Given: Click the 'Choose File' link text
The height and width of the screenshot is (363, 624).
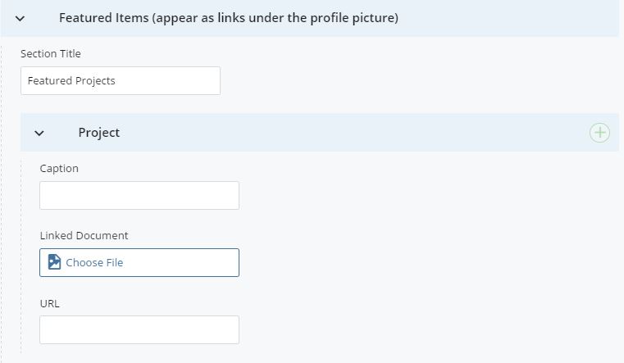Looking at the screenshot, I should tap(94, 263).
